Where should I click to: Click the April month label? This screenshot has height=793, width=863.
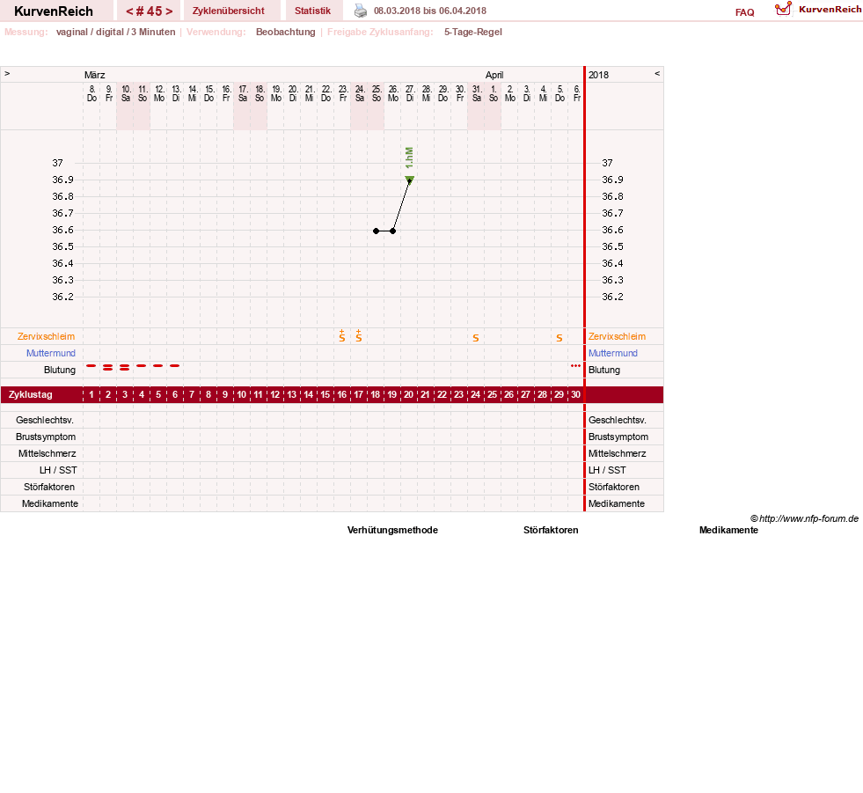click(494, 75)
